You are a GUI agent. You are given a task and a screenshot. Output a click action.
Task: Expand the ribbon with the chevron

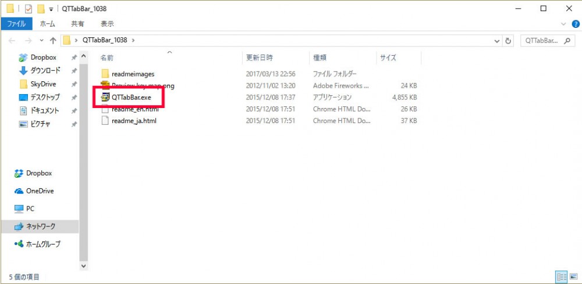coord(564,24)
